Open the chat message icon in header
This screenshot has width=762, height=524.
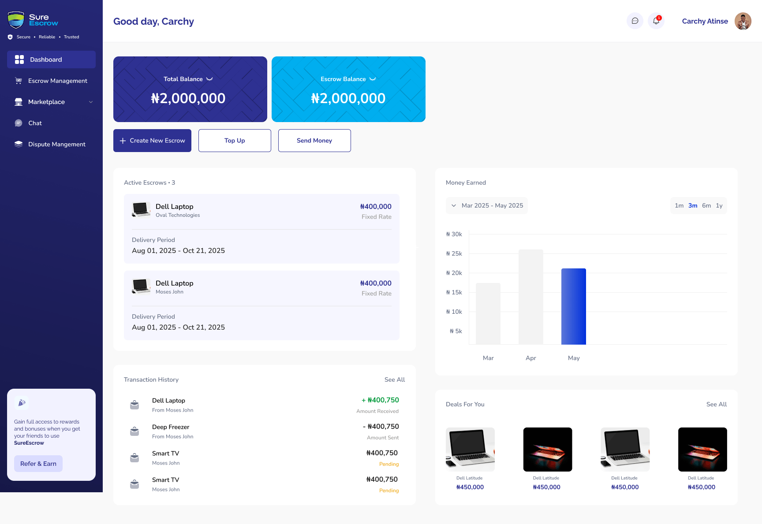[x=635, y=21]
